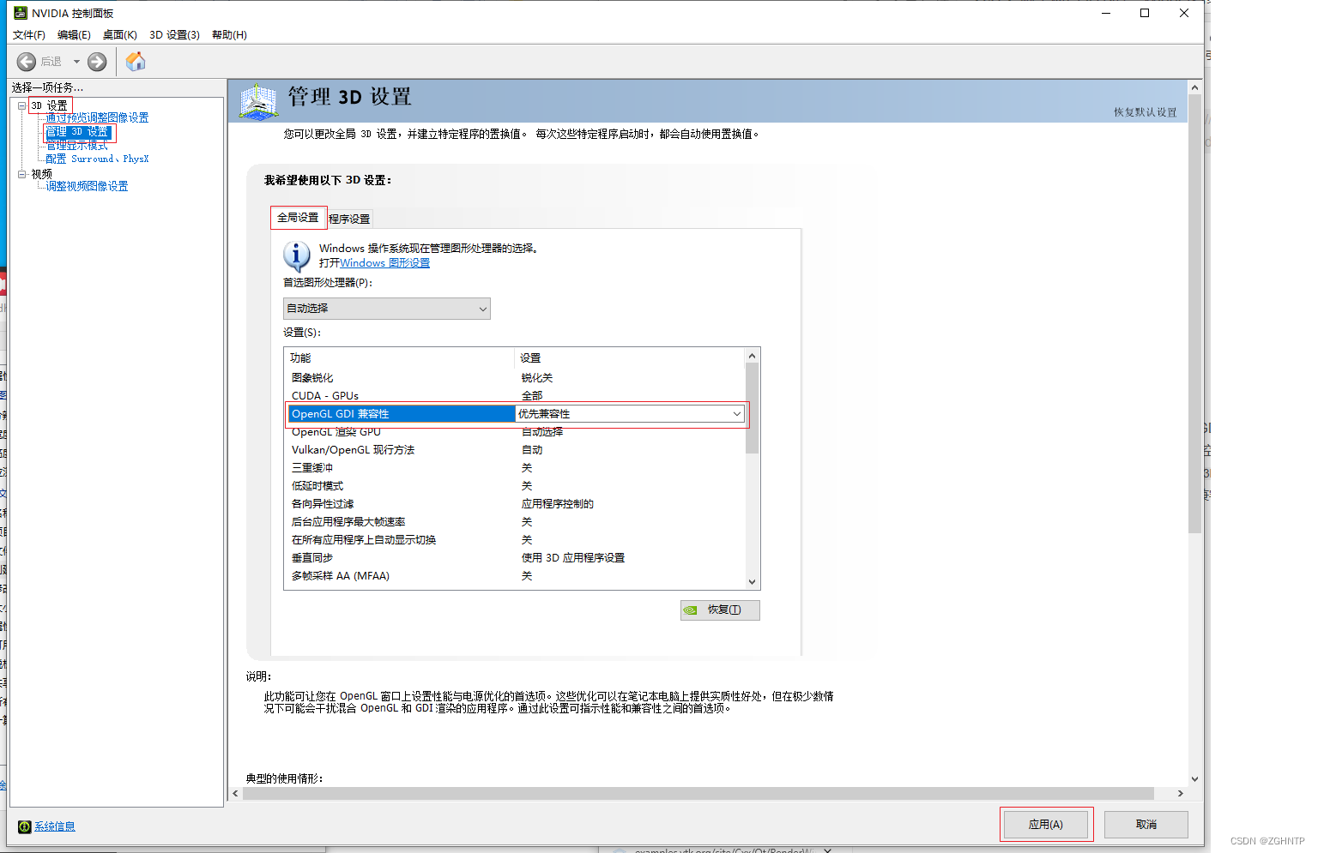Image resolution: width=1318 pixels, height=853 pixels.
Task: Go to home page via house icon
Action: [136, 62]
